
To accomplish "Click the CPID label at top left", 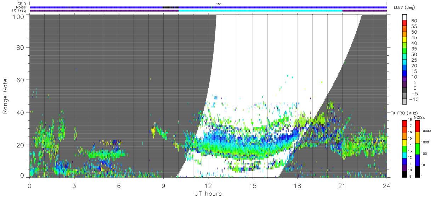I will click(22, 4).
